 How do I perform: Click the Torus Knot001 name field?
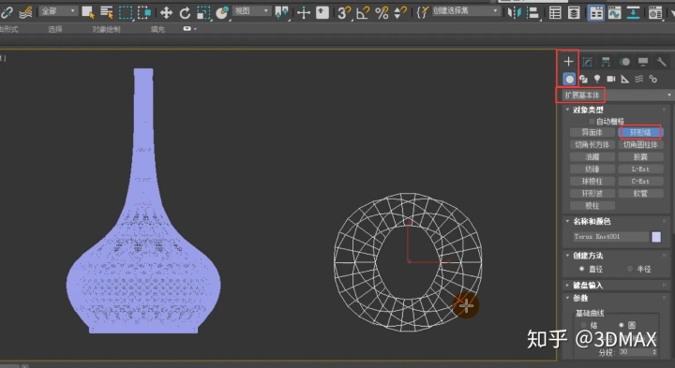610,237
